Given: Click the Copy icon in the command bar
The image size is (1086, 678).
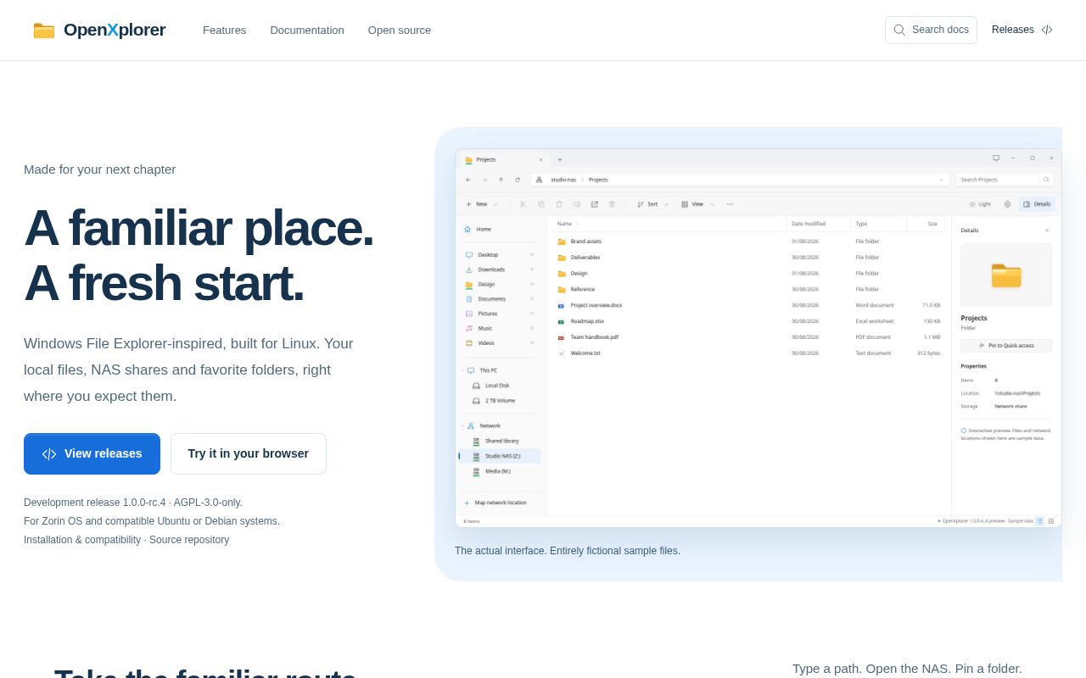Looking at the screenshot, I should click(x=541, y=204).
